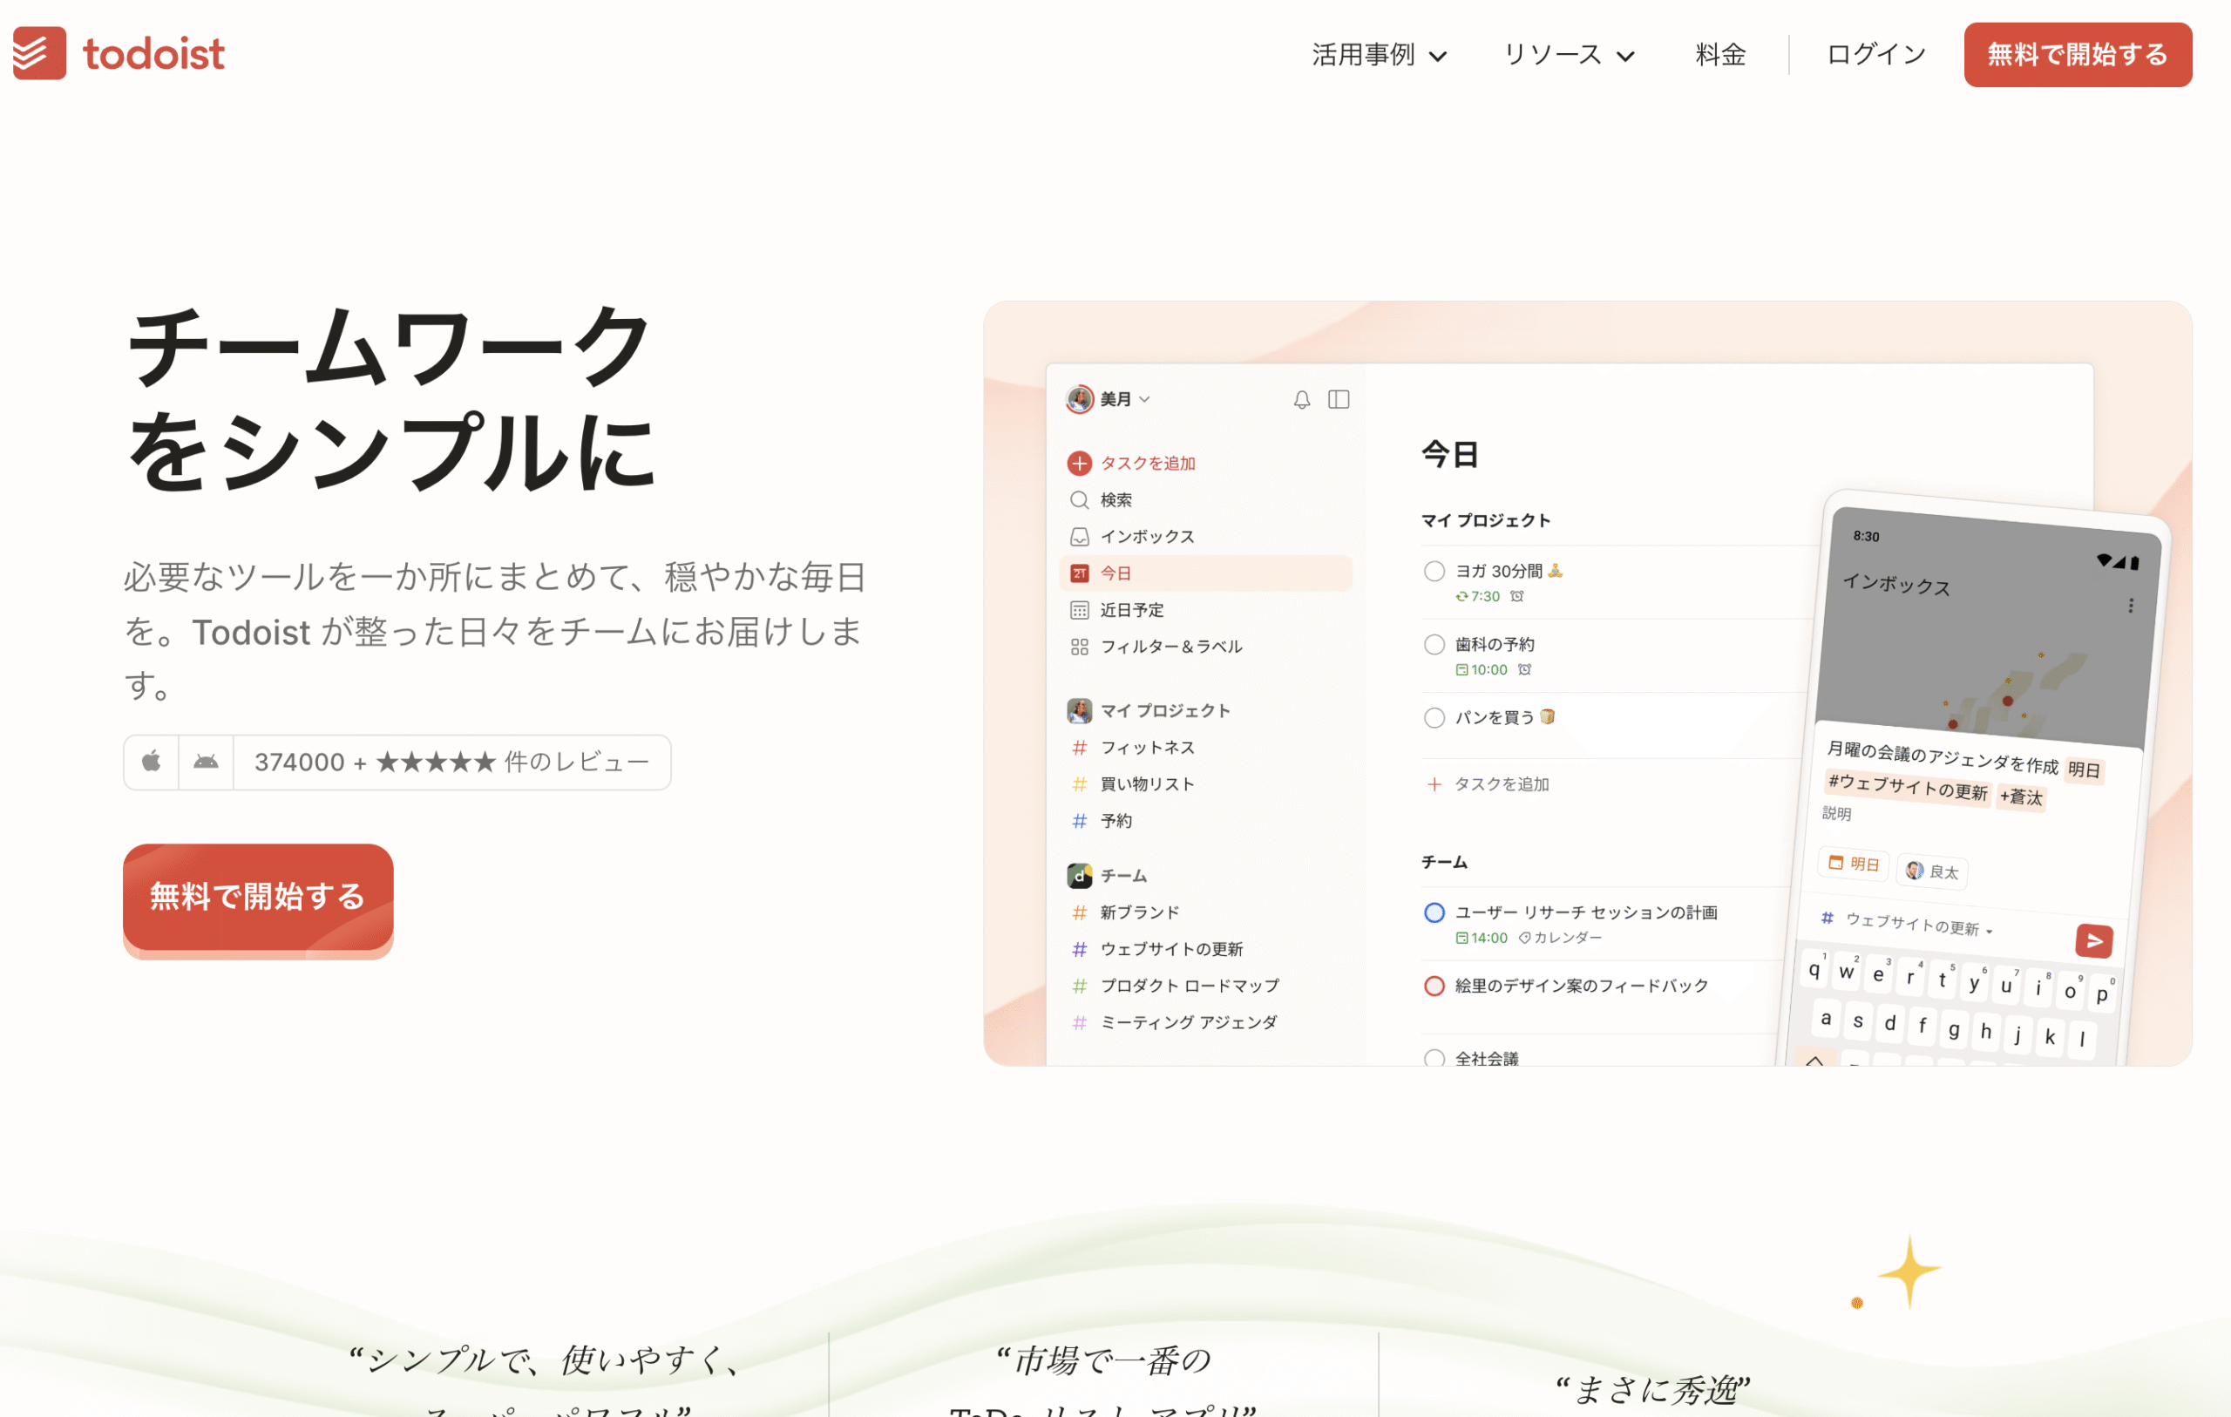Complete ユーザー リサーチ セッションの計画 task

1434,912
